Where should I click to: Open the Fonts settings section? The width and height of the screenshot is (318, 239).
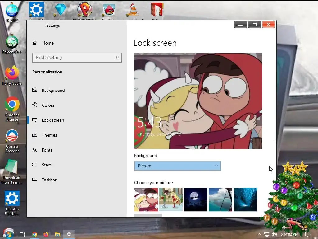tap(47, 150)
